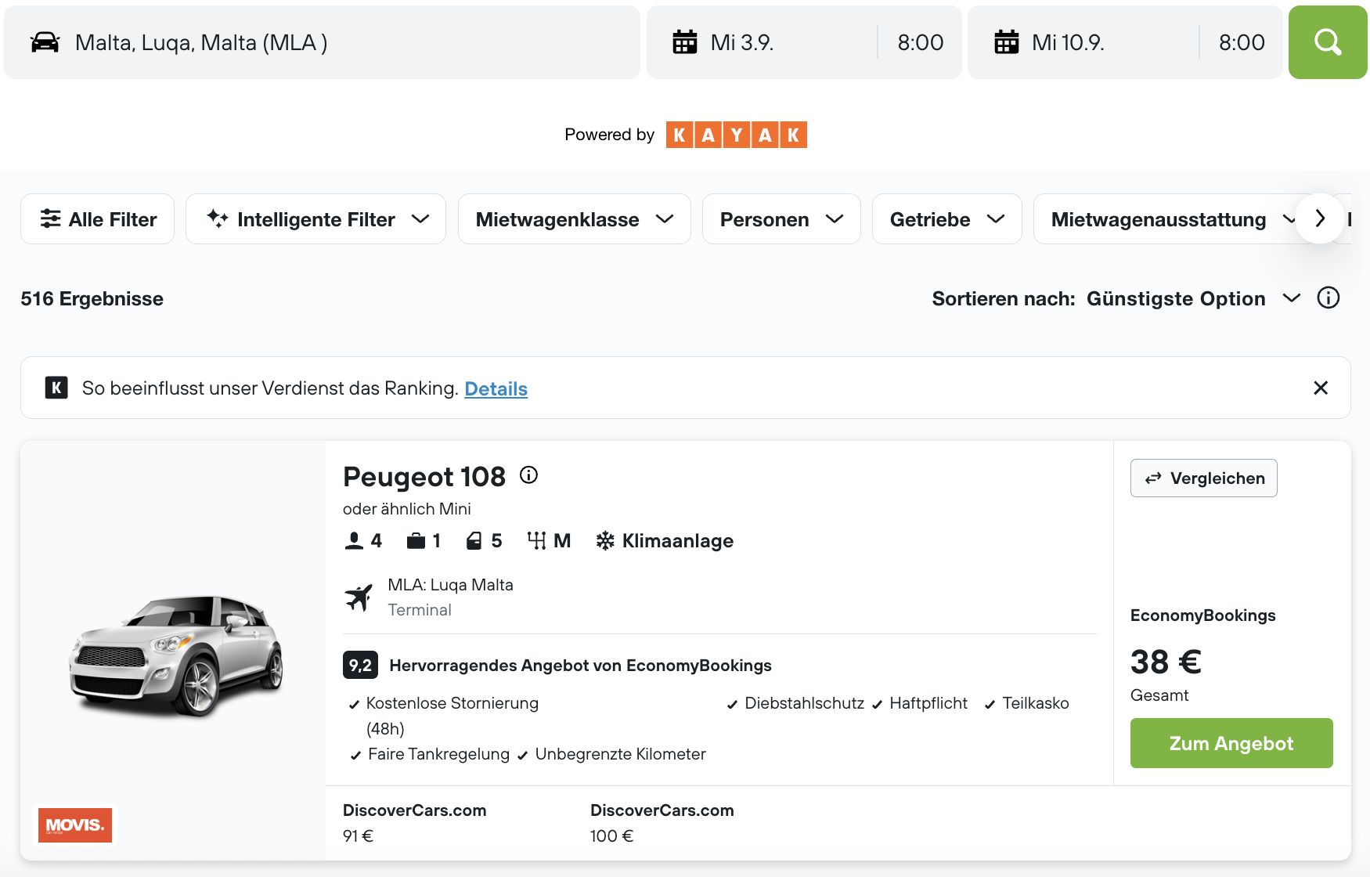Viewport: 1370px width, 877px height.
Task: Click Unbegrenzte Kilometer feature text
Action: [620, 754]
